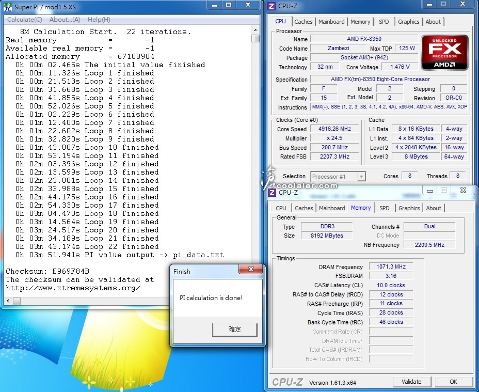Select the active Memory tab in the CPU-Z memory window
Image resolution: width=479 pixels, height=392 pixels.
(361, 208)
